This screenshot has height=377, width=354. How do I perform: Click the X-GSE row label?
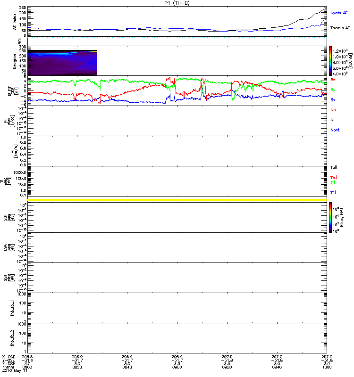(x=8, y=357)
